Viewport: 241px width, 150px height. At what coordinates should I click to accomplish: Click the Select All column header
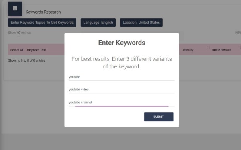[16, 50]
